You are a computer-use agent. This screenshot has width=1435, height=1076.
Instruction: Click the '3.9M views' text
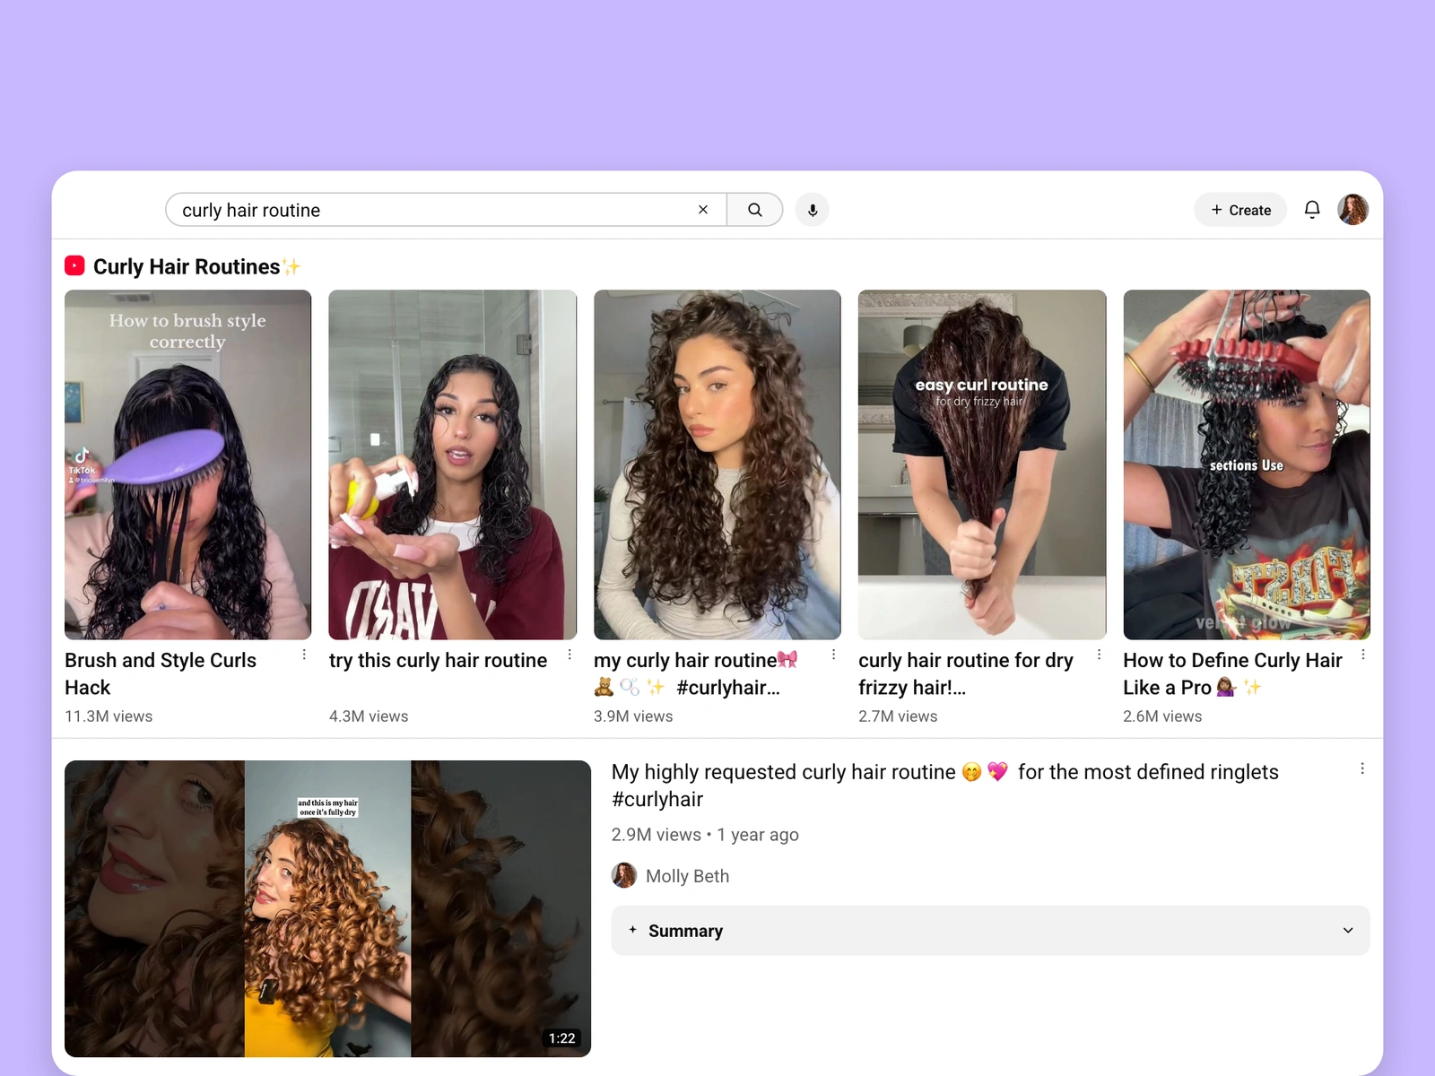(x=633, y=716)
